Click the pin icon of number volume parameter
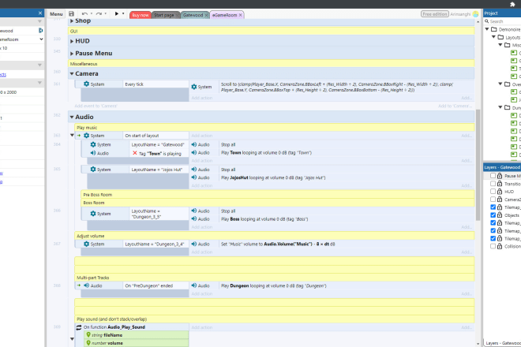521x347 pixels. tap(88, 343)
